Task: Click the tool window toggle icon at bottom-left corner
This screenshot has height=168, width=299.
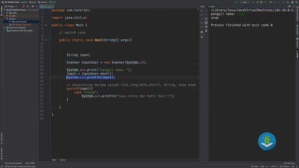Action: [x=2, y=167]
